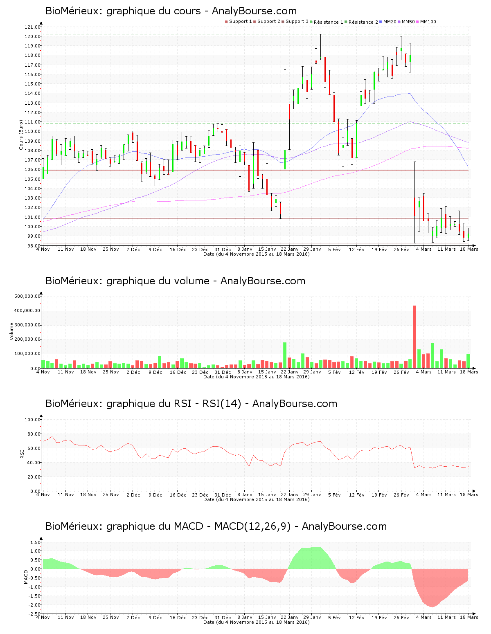Click the 'Cours (Euro)' vertical axis label
This screenshot has height=634, width=491.
[x=21, y=135]
